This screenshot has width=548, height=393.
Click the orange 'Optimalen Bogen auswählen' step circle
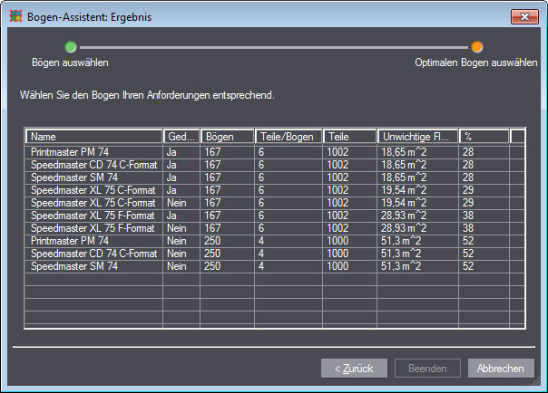pyautogui.click(x=476, y=47)
